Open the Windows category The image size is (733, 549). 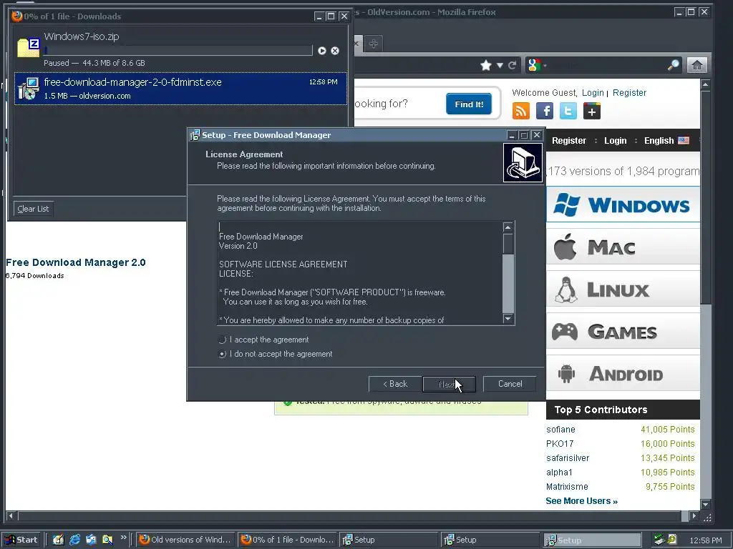[623, 204]
